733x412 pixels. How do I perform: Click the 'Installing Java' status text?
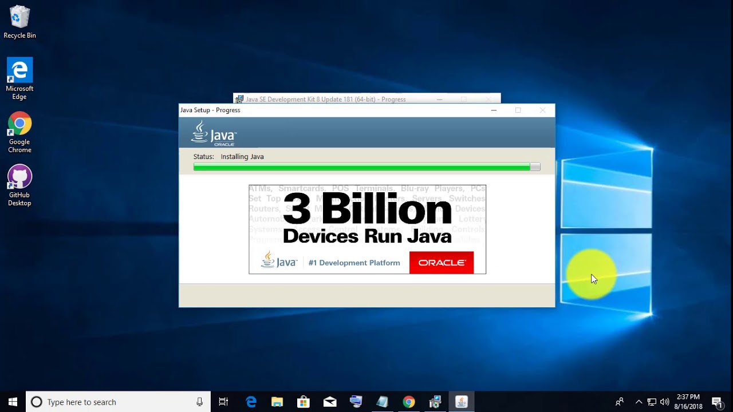[x=242, y=156]
